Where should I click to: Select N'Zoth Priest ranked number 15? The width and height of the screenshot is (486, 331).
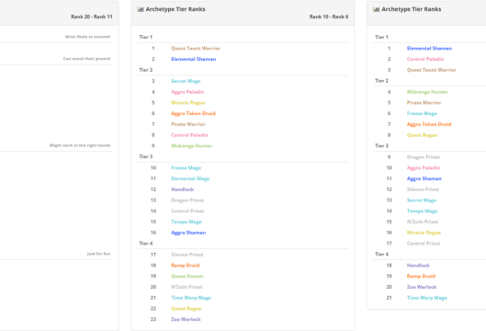tap(423, 222)
